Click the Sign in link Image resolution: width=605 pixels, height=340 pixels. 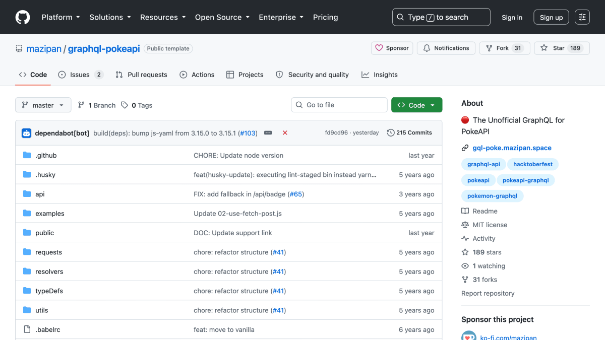(512, 17)
